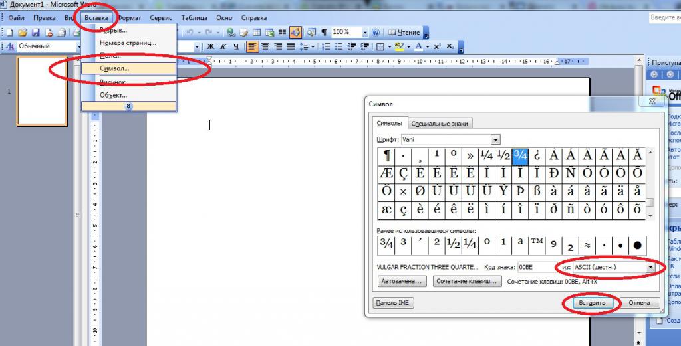Open the Формат menu
The image size is (681, 346).
click(130, 18)
